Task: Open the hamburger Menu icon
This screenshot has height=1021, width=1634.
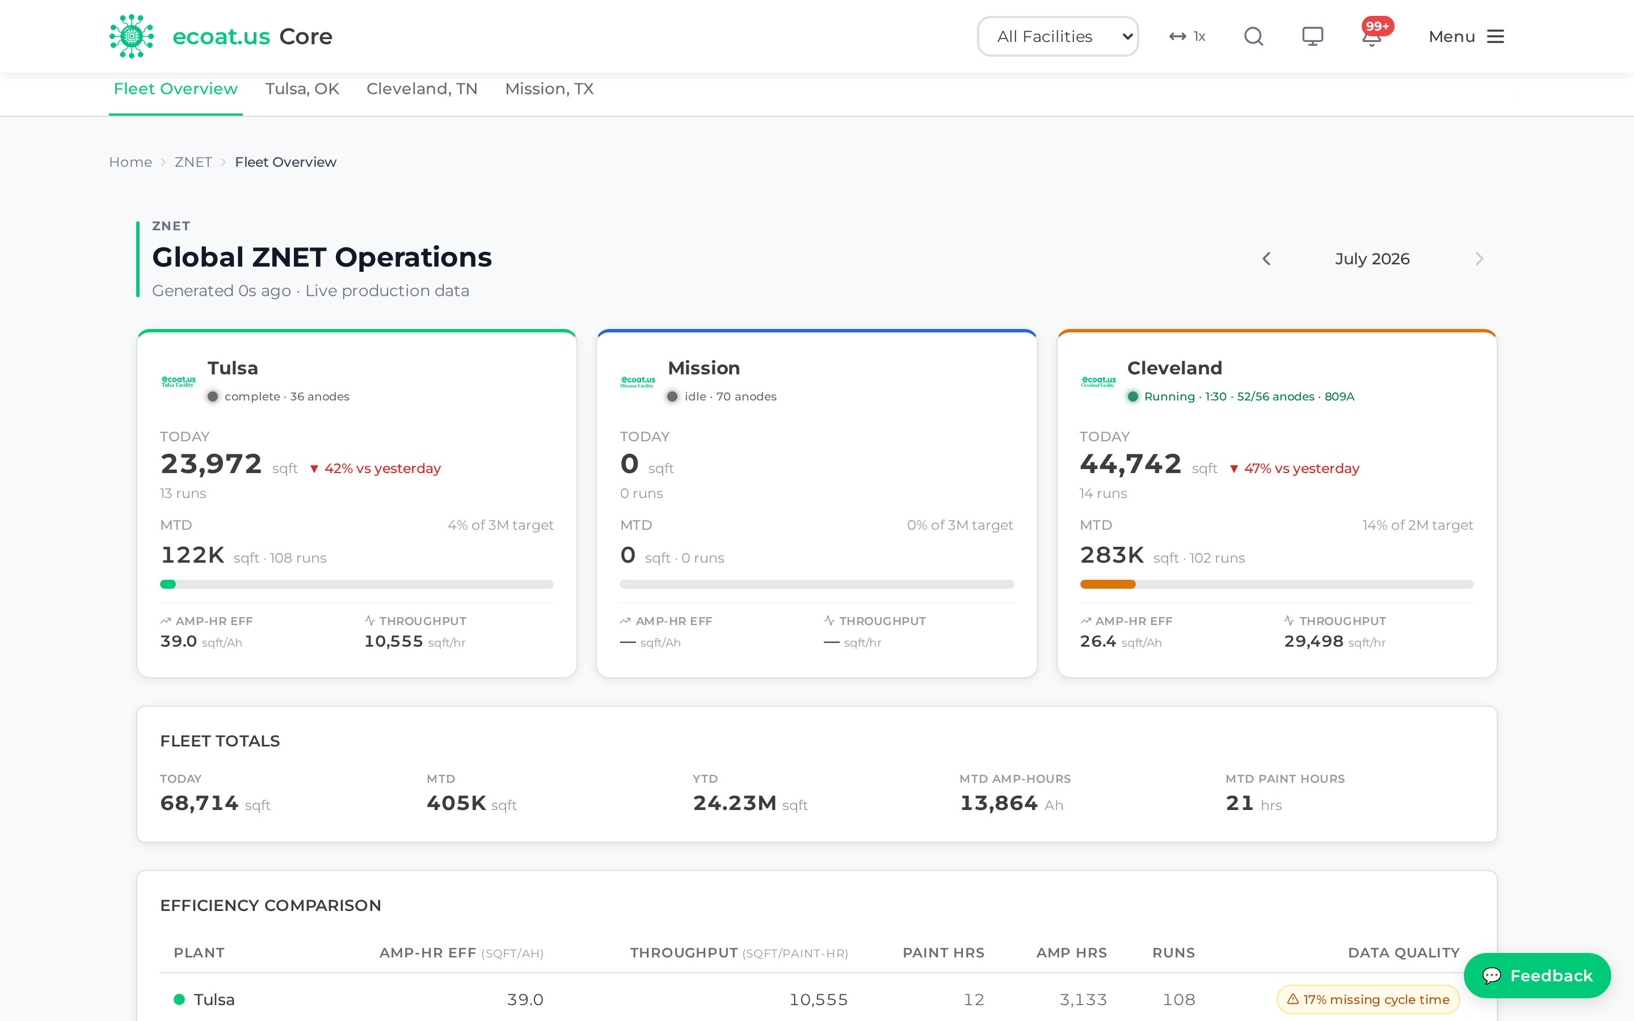Action: (x=1496, y=36)
